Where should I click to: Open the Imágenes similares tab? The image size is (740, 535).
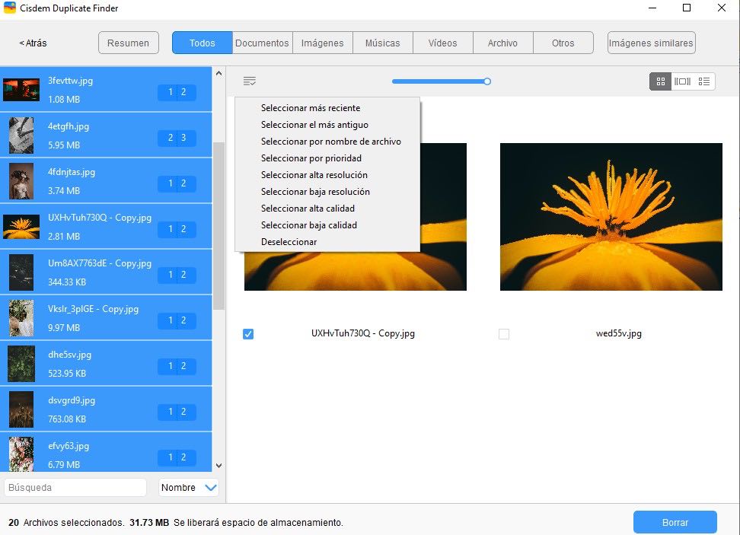[651, 43]
